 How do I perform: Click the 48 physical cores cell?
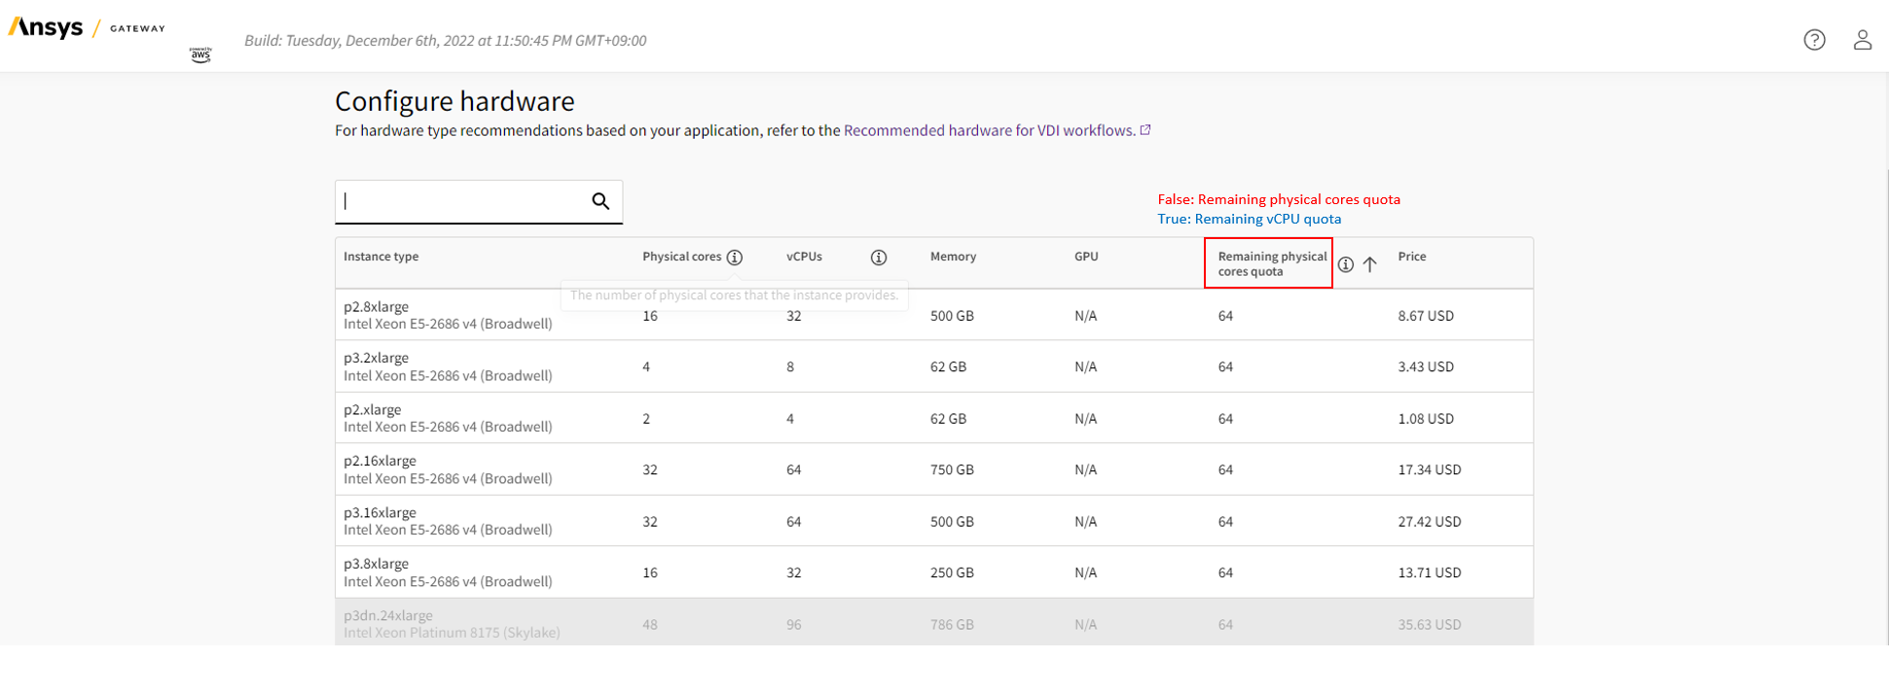(650, 625)
